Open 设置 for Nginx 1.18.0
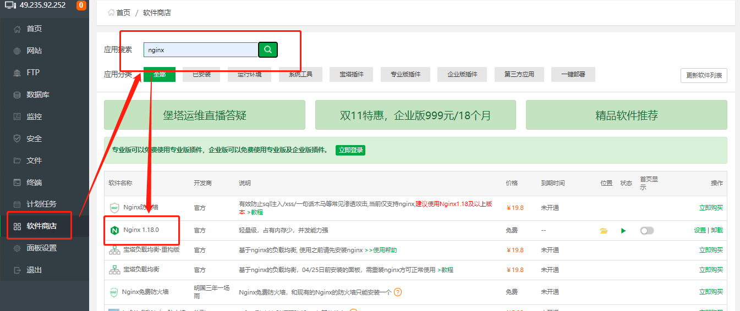This screenshot has width=740, height=311. 700,230
